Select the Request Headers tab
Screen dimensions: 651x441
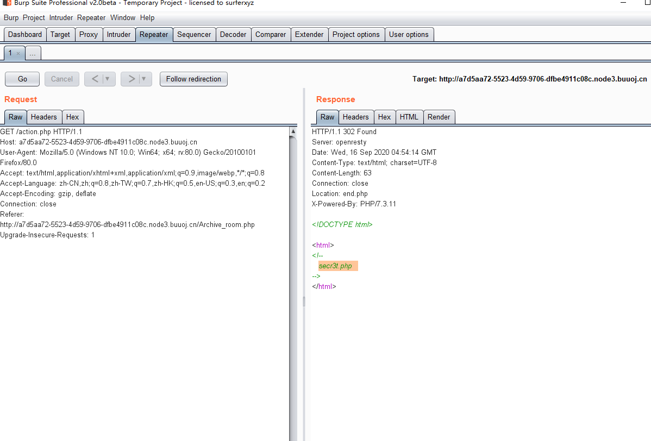[43, 117]
